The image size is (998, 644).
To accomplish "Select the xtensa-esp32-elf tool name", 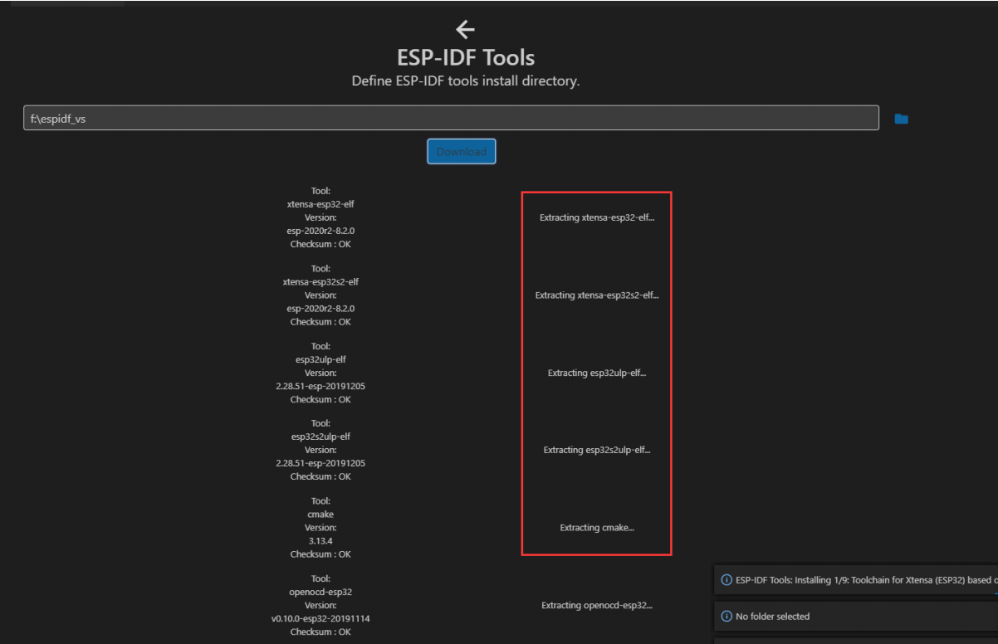I will [320, 204].
